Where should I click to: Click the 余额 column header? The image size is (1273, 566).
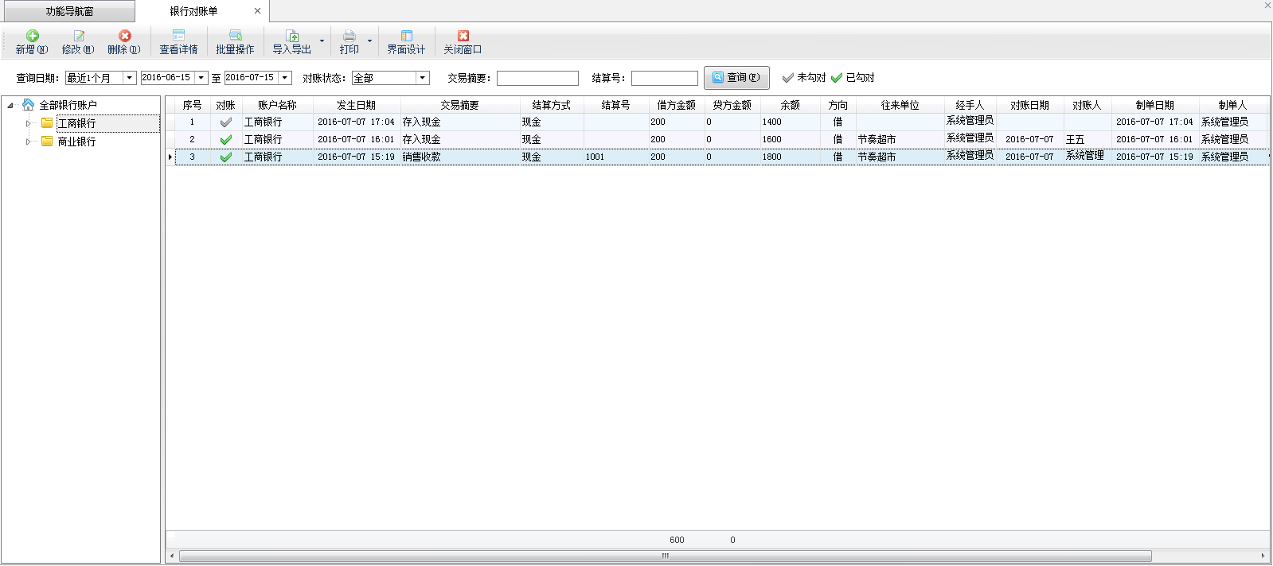click(x=790, y=105)
